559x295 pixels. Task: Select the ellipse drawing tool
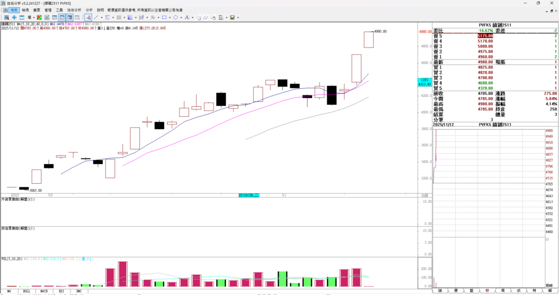[x=176, y=17]
